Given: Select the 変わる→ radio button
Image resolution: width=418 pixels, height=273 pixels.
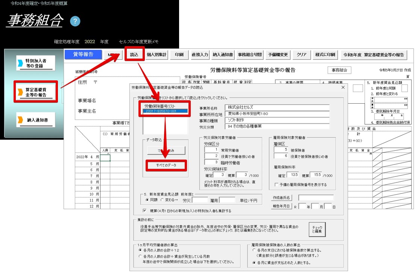Looking at the screenshot, I should (x=162, y=200).
